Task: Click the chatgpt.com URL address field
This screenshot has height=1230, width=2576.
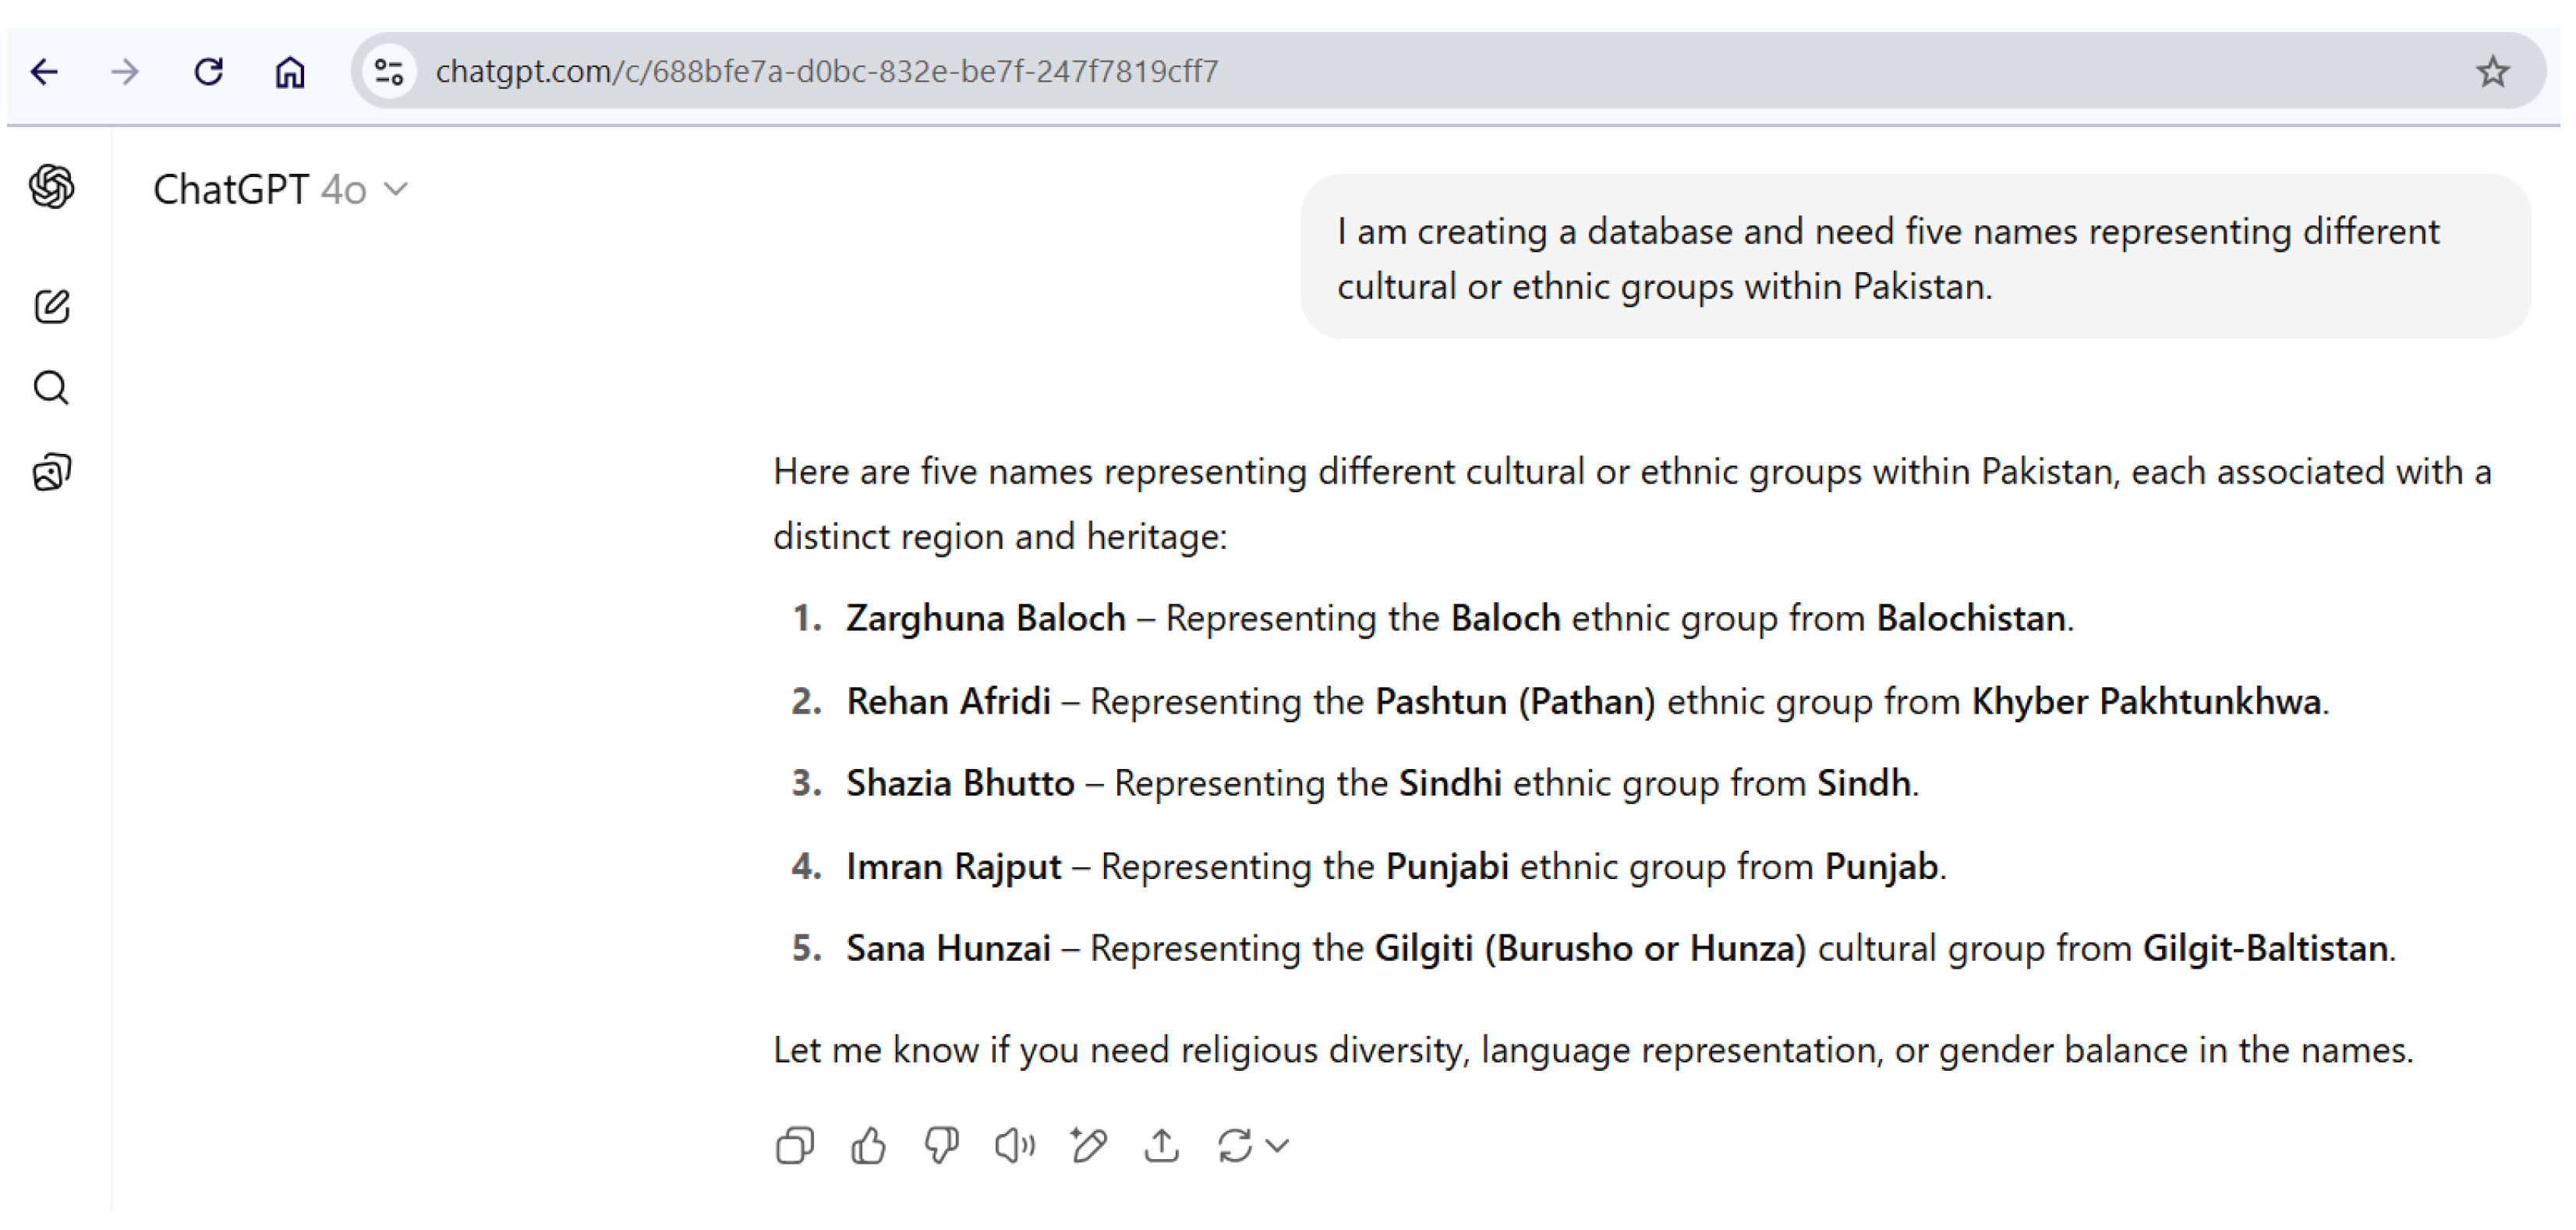Action: coord(1200,72)
